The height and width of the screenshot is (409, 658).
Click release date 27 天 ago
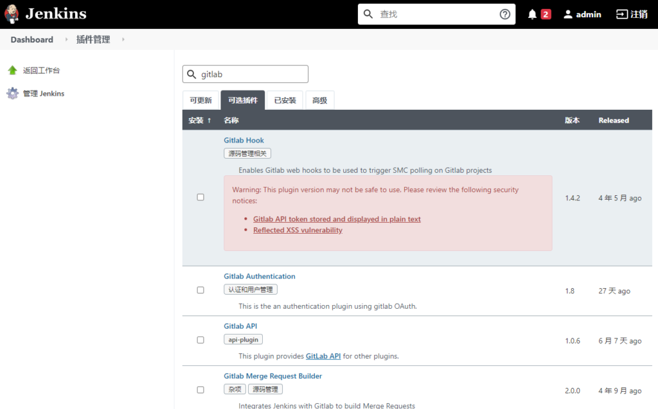614,291
